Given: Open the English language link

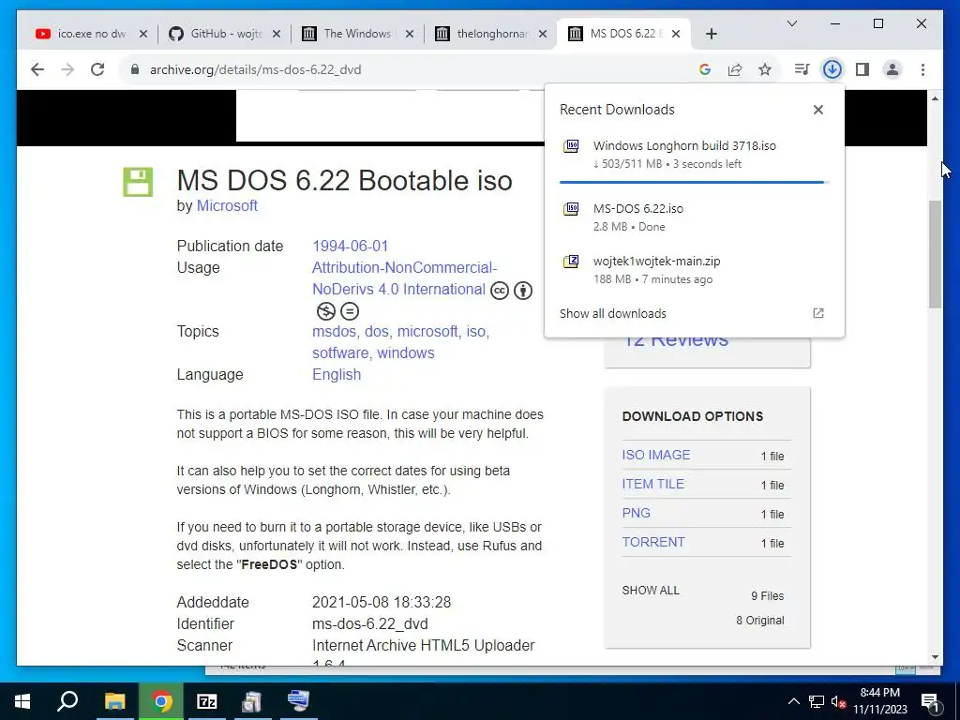Looking at the screenshot, I should tap(337, 375).
